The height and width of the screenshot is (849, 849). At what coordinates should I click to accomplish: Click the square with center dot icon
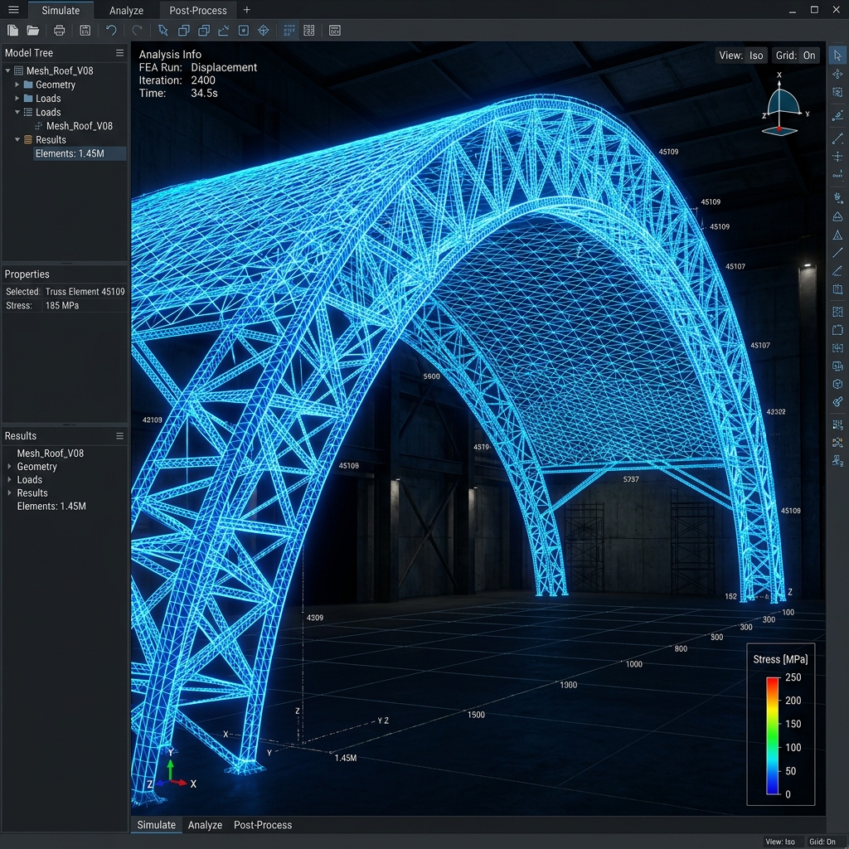[x=244, y=31]
